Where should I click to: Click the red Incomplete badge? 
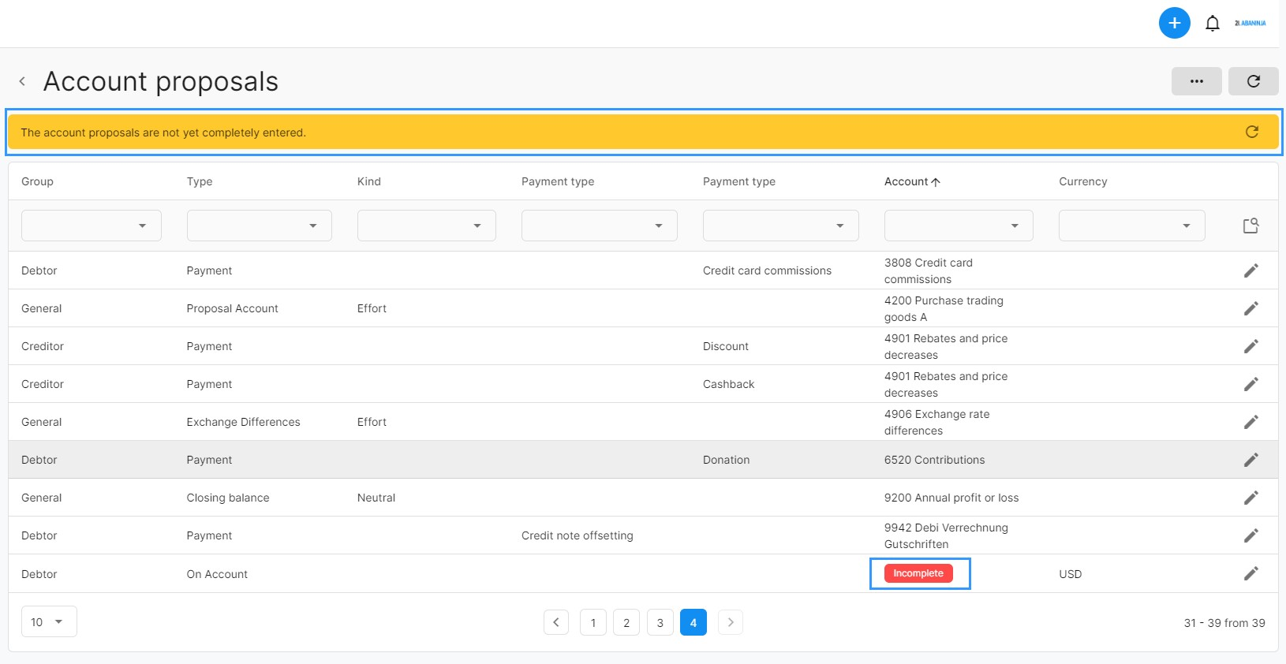[x=918, y=573]
